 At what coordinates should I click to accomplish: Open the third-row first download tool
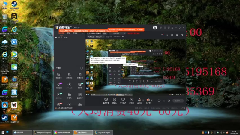tap(59, 96)
